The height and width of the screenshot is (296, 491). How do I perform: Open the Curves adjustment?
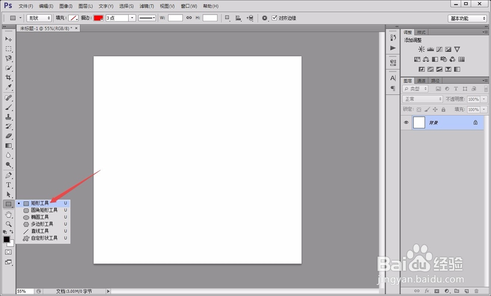[438, 49]
